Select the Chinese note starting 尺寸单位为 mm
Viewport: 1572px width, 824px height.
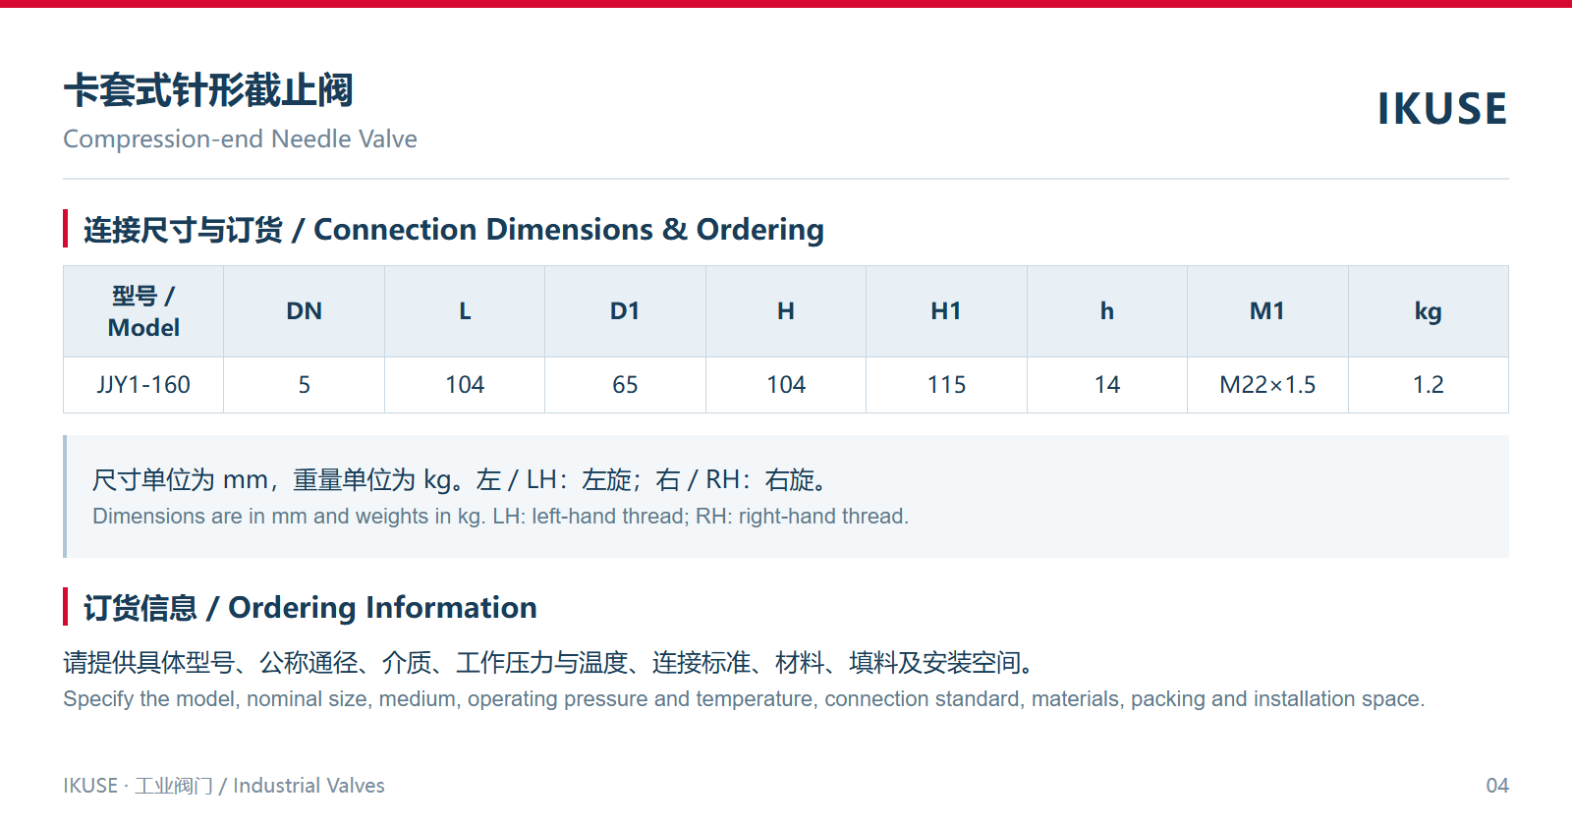tap(462, 480)
